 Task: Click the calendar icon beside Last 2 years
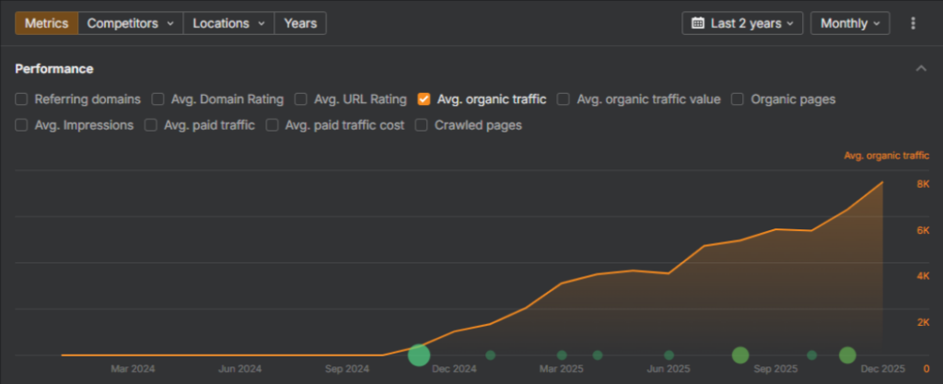pyautogui.click(x=698, y=23)
